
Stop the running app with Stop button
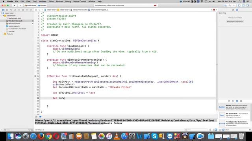(x=20, y=5)
